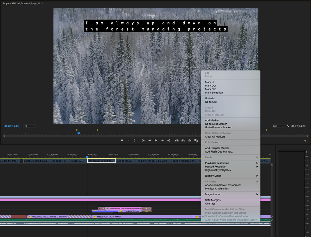Open the wrench settings icon
The height and width of the screenshot is (237, 311).
click(288, 126)
